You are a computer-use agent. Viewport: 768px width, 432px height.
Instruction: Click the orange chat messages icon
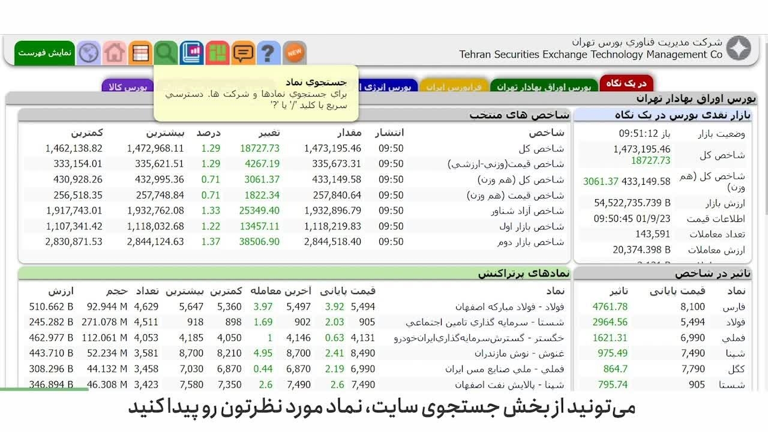tap(243, 53)
